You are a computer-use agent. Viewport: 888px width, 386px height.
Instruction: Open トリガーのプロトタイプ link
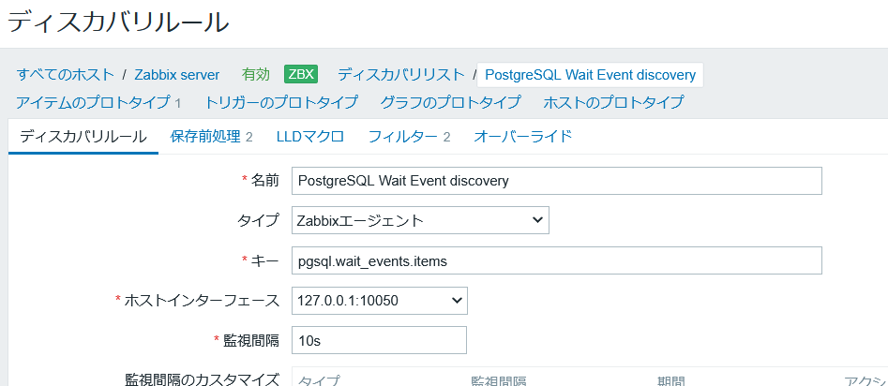[281, 102]
